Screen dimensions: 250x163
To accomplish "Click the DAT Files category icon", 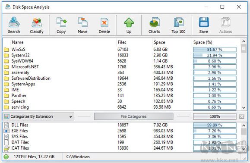I will tap(6, 142).
